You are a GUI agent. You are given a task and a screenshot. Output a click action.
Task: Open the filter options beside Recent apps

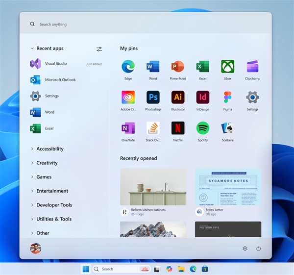99,49
